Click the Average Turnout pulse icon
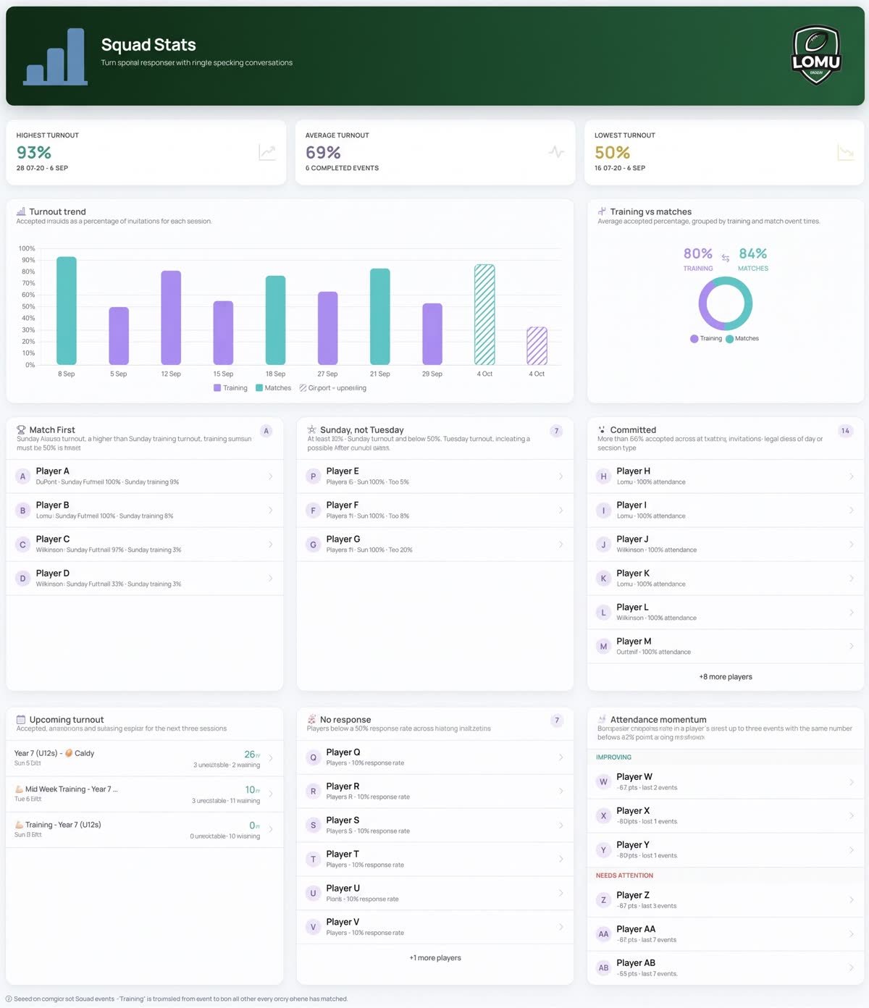The width and height of the screenshot is (869, 1008). click(556, 152)
